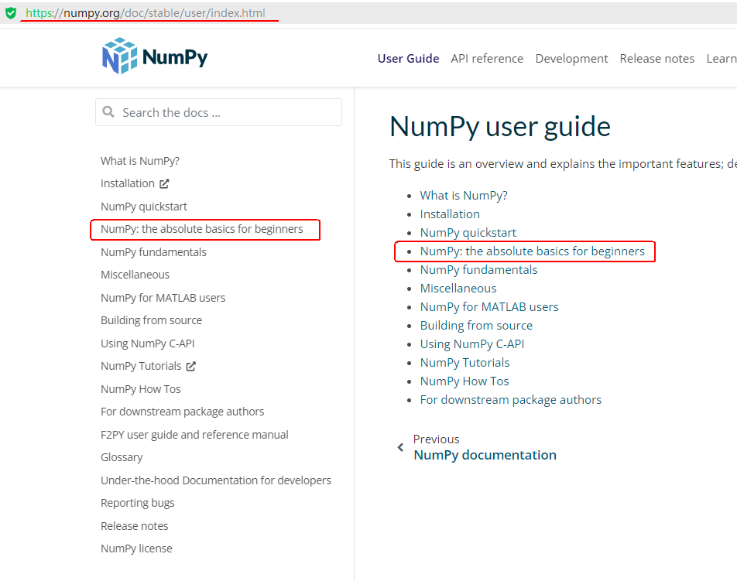
Task: Follow NumPy fundamentals link in page list
Action: pyautogui.click(x=478, y=270)
